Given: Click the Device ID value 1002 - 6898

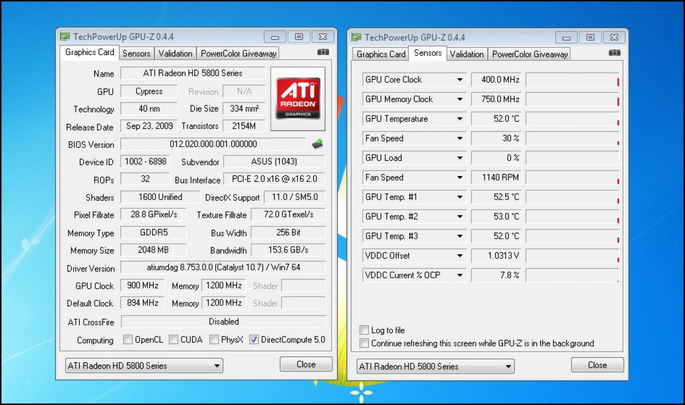Looking at the screenshot, I should tap(146, 162).
